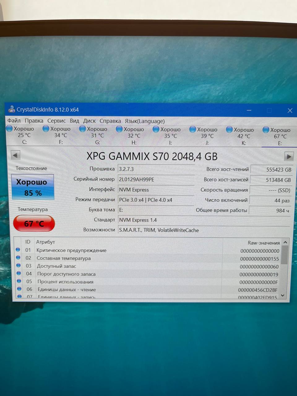This screenshot has width=297, height=396.
Task: Select disk I: at 35 °C
Action: point(167,136)
